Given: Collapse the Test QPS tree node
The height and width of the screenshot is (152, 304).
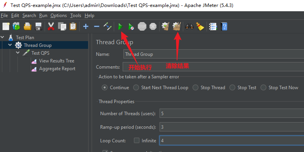Looking at the screenshot, I should [x=17, y=52].
